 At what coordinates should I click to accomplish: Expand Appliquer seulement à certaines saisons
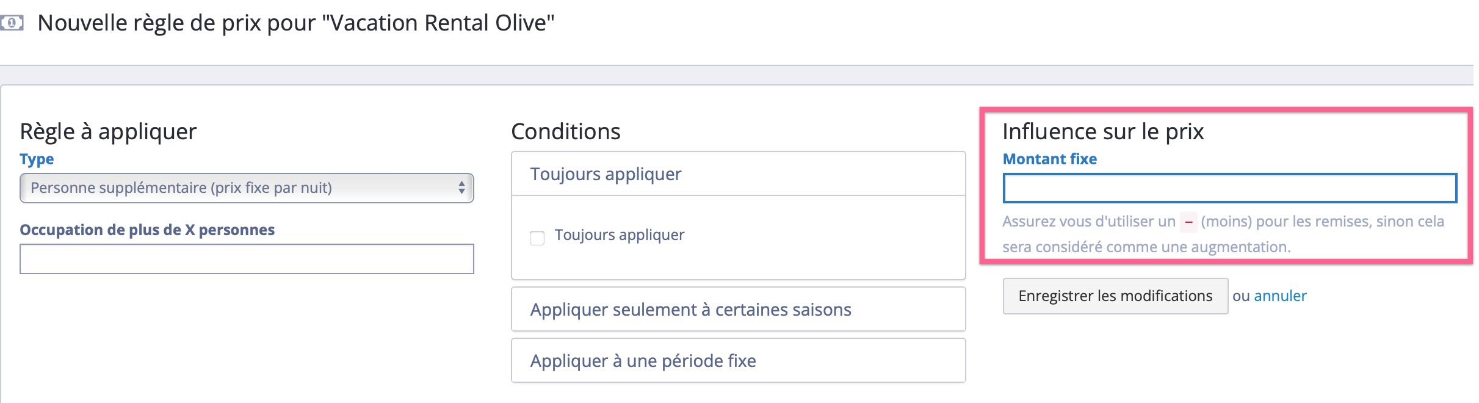tap(738, 310)
